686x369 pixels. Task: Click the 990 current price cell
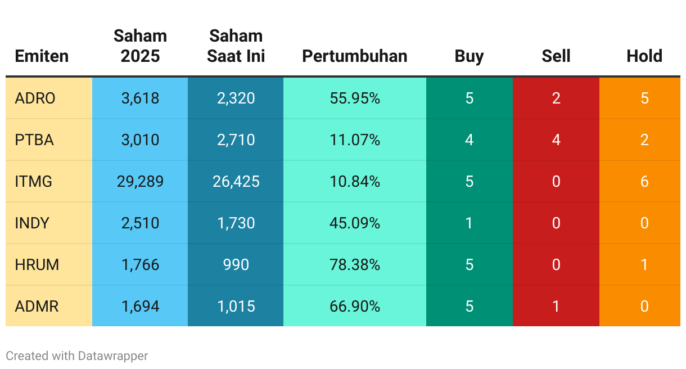click(236, 265)
